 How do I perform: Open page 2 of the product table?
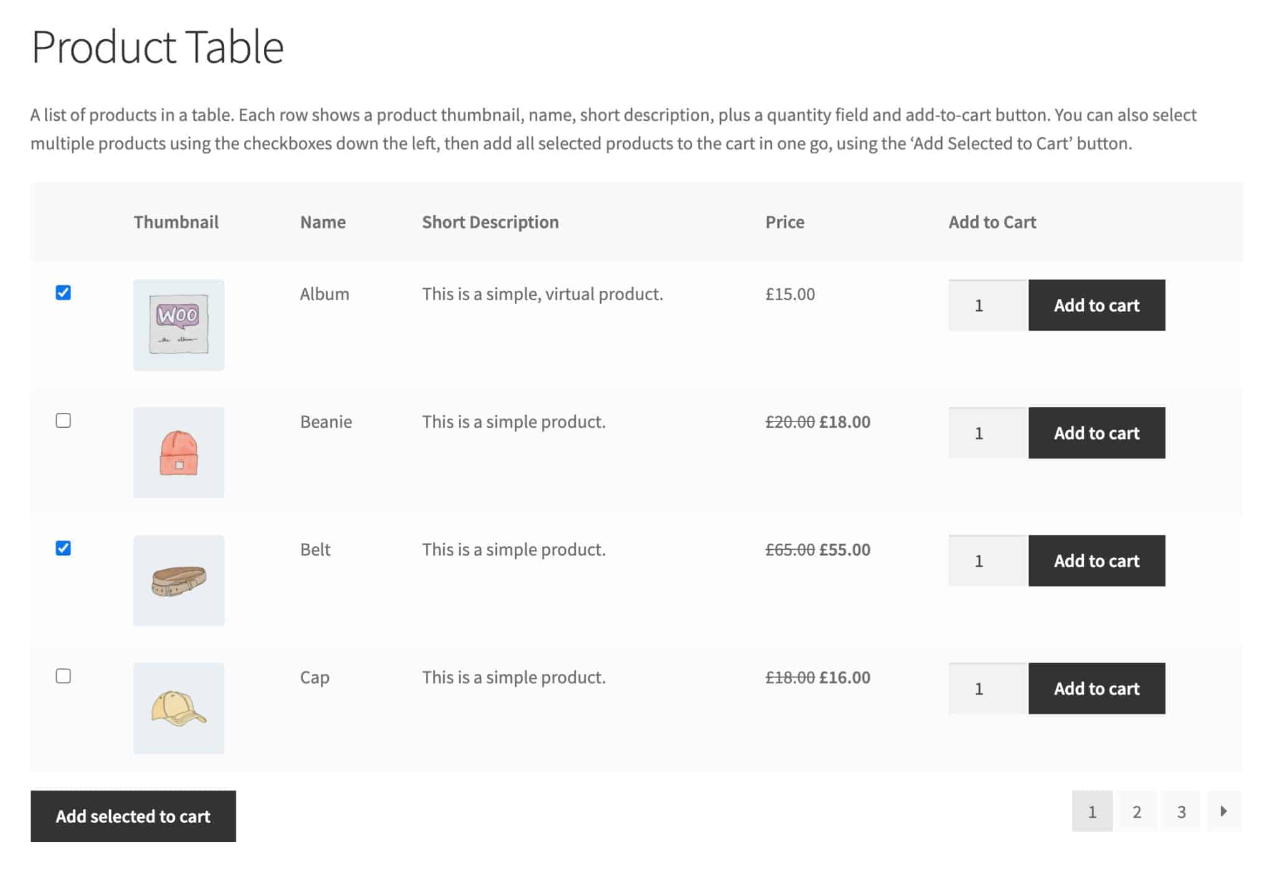[1137, 811]
